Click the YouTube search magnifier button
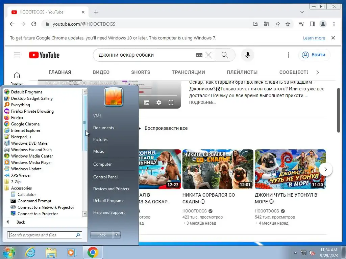 [x=225, y=55]
